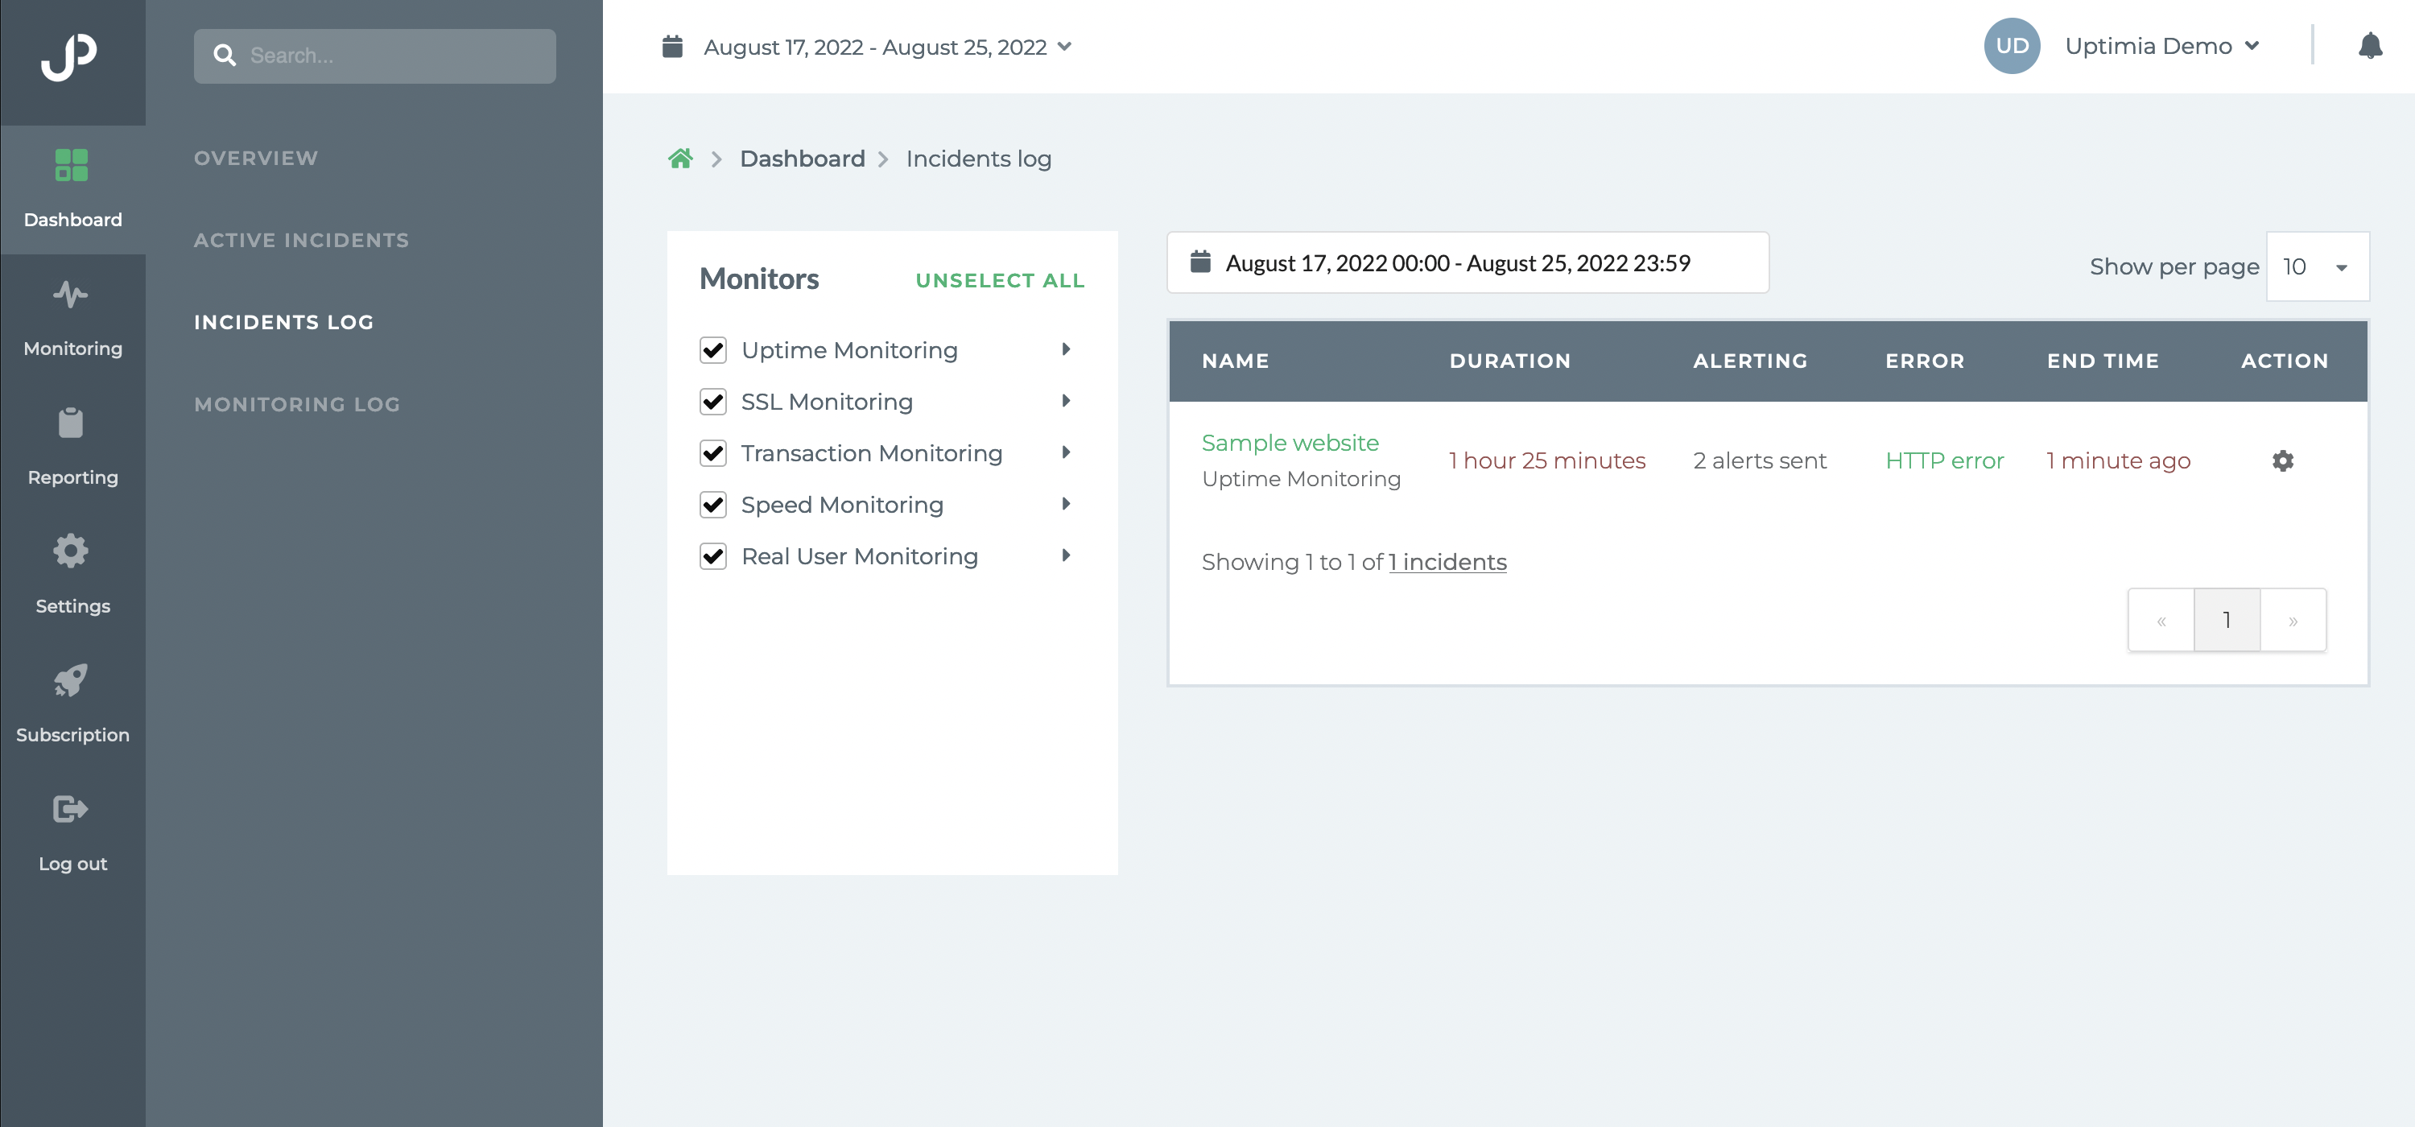Open Subscription rocket icon
The width and height of the screenshot is (2415, 1127).
coord(72,681)
